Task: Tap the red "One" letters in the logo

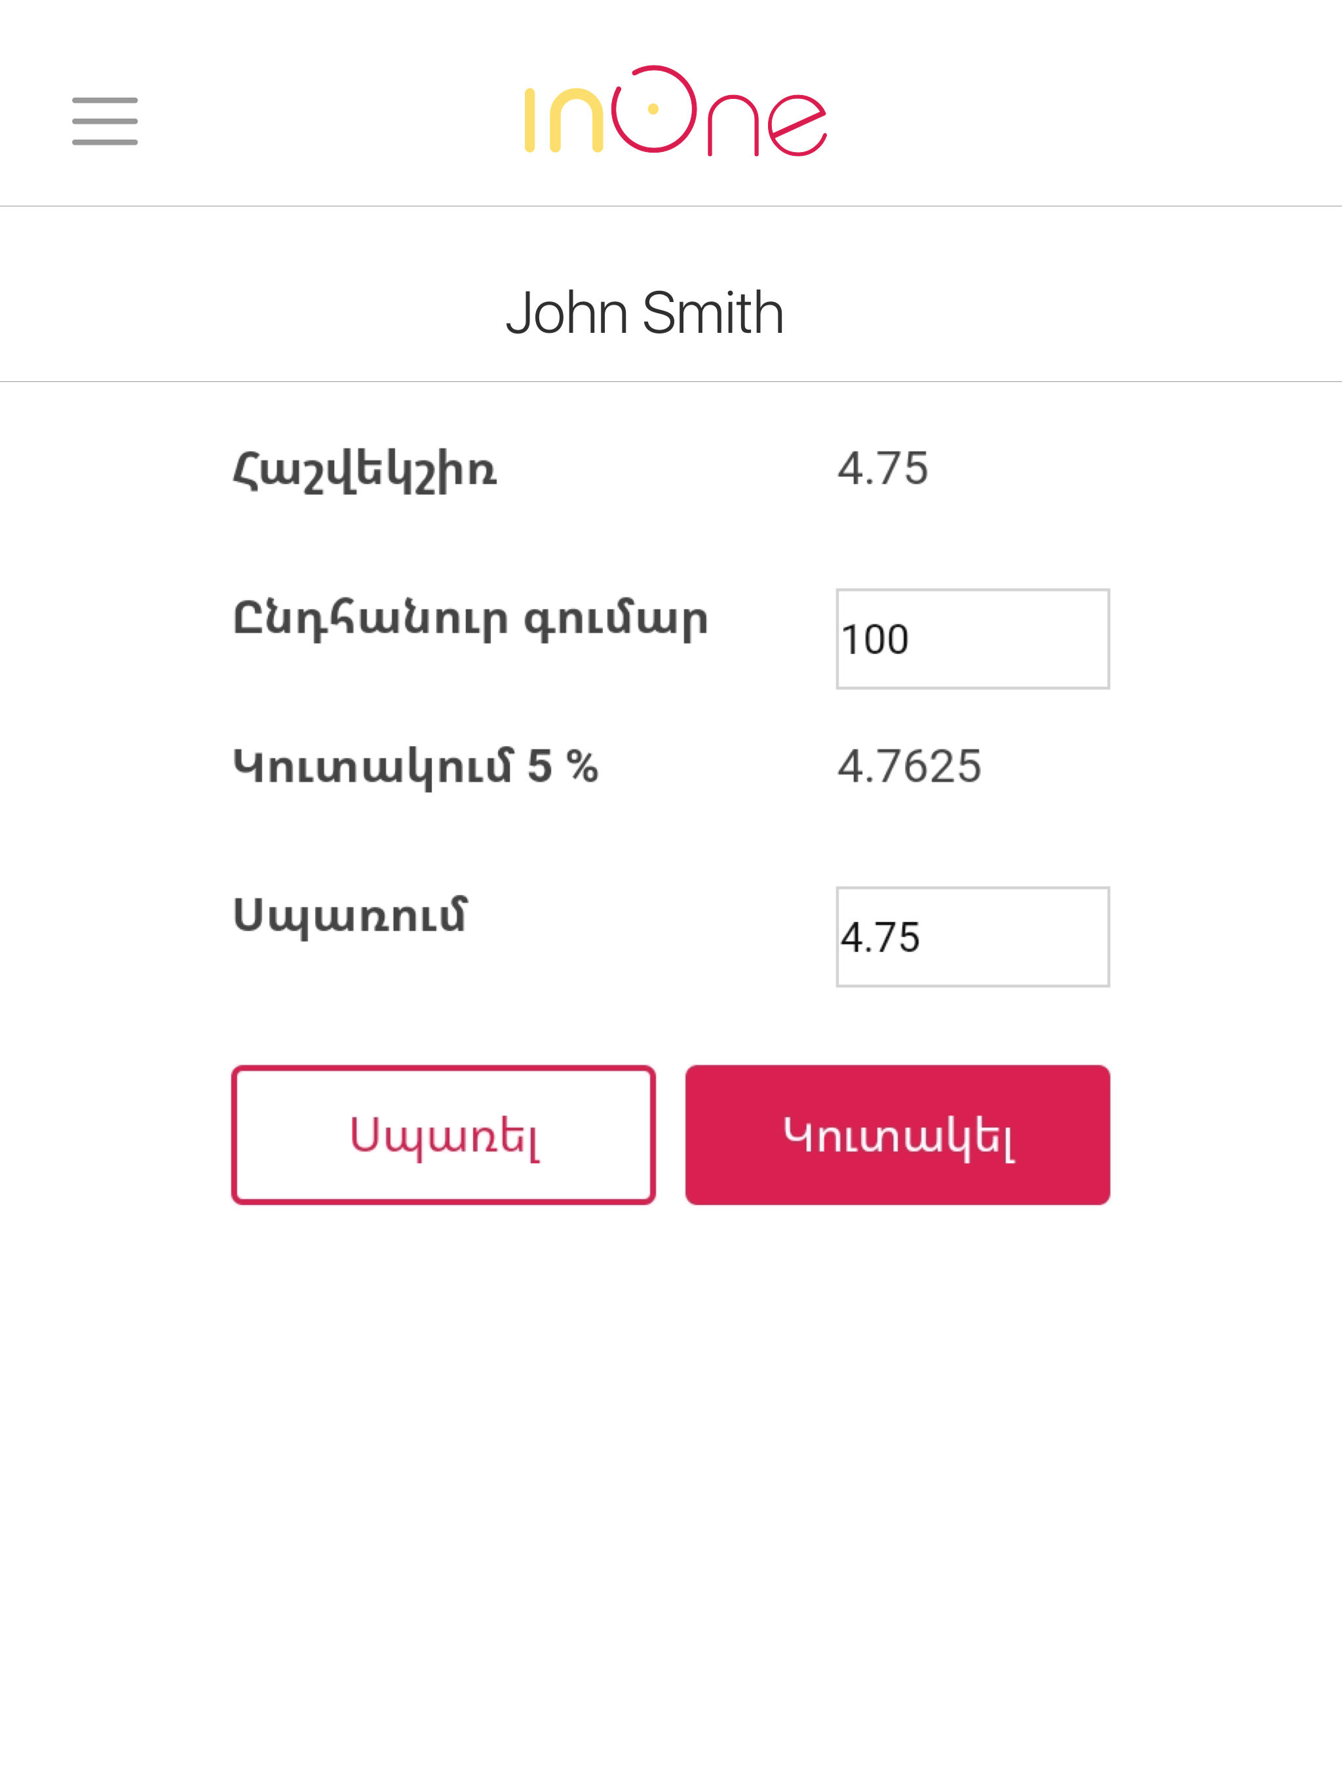Action: point(719,111)
